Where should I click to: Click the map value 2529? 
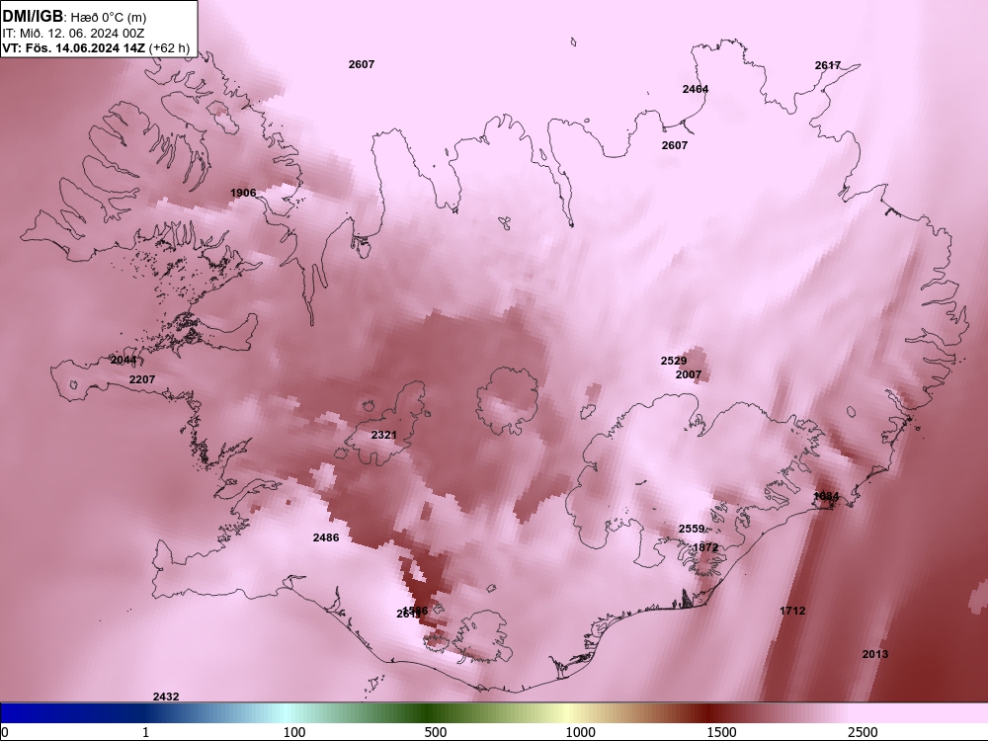(674, 361)
